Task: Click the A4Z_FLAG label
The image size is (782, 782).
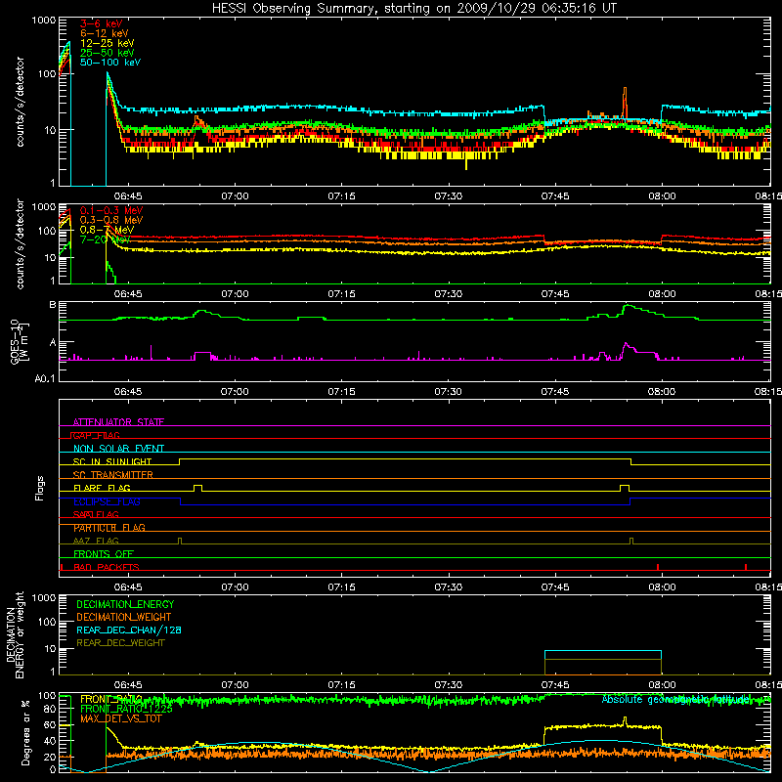Action: [96, 541]
